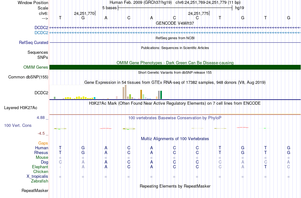This screenshot has width=301, height=198.
Task: Click the Gaps row label
Action: point(43,143)
